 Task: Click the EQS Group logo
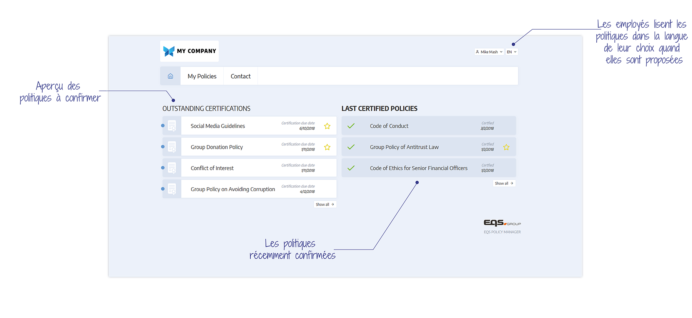click(x=502, y=223)
